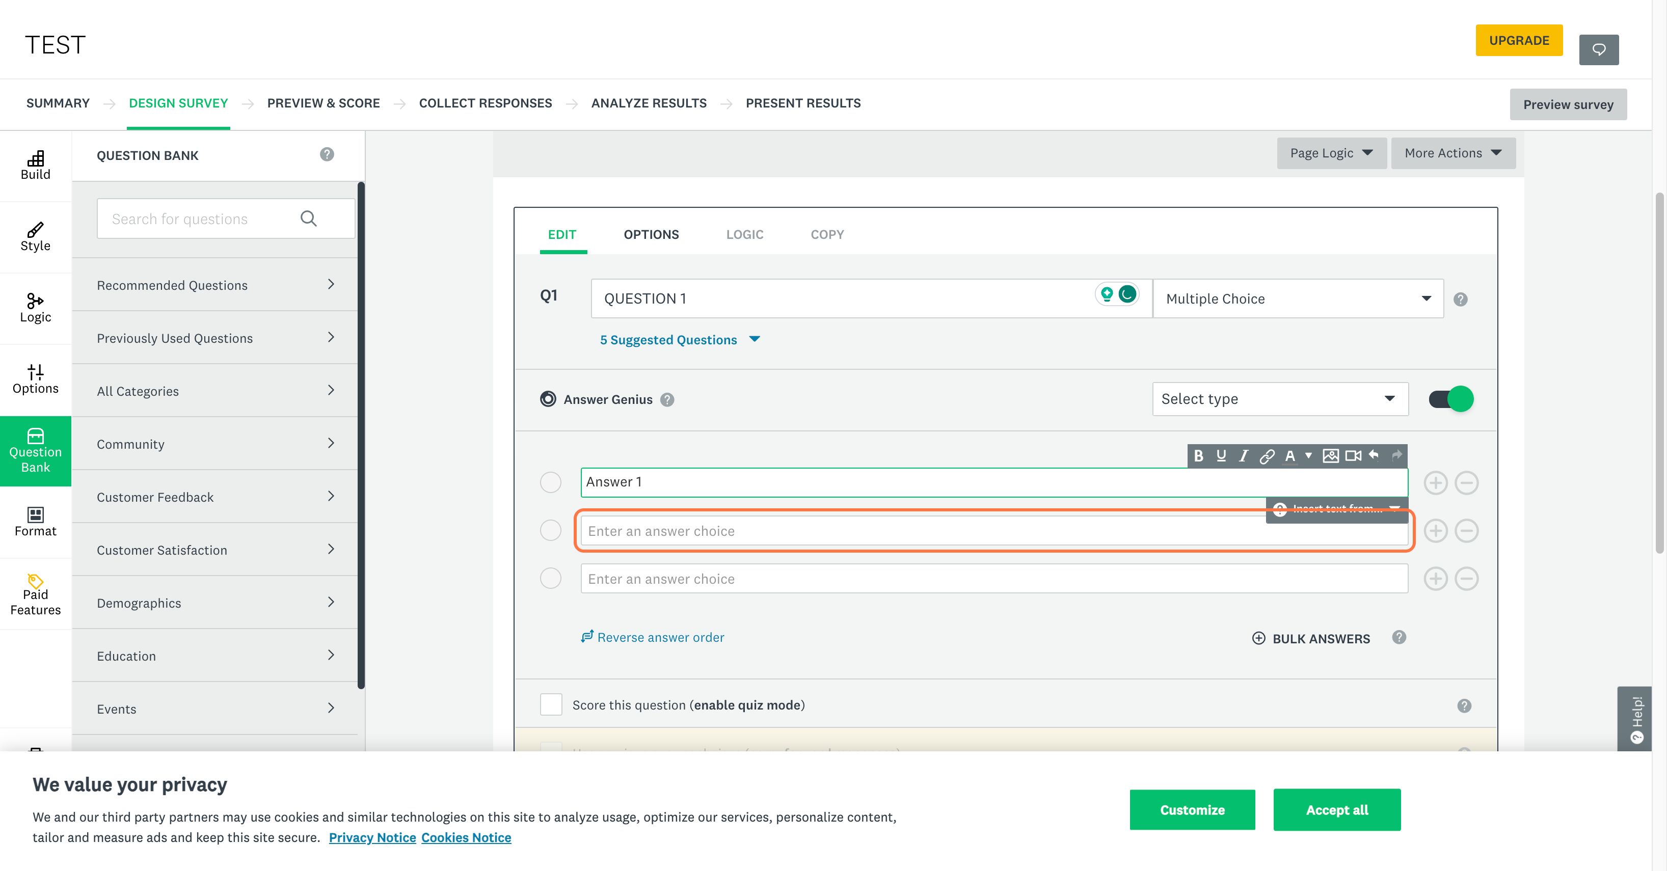This screenshot has width=1667, height=871.
Task: Insert a hyperlink in answer text
Action: pyautogui.click(x=1267, y=456)
